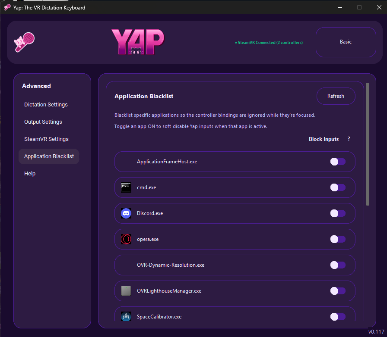The width and height of the screenshot is (387, 337).
Task: Click the cmd.exe terminal icon
Action: point(126,187)
